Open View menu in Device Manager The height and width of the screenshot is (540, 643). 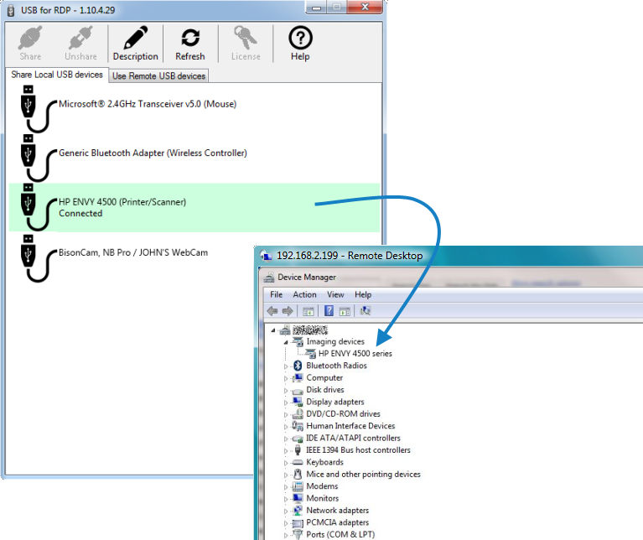click(335, 294)
